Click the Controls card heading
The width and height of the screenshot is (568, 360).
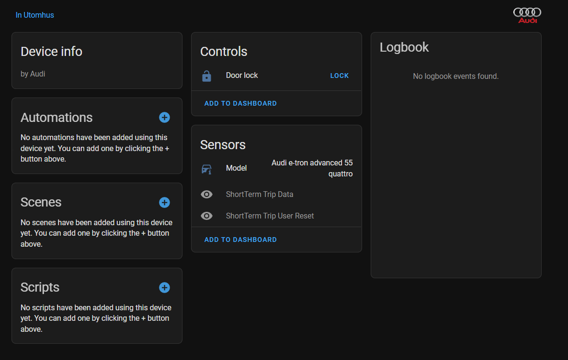(x=224, y=52)
